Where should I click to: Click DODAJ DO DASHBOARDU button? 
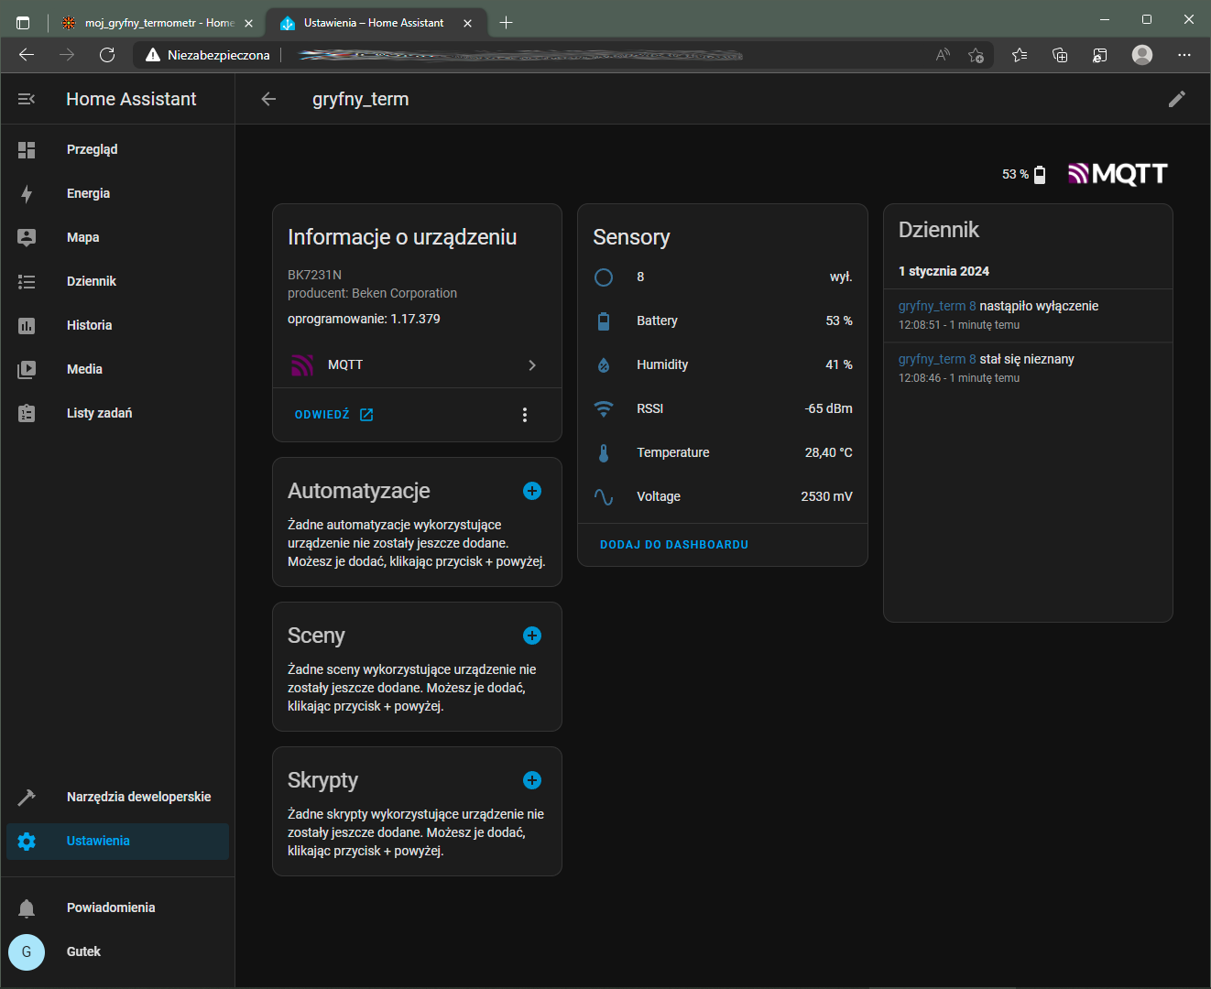coord(674,545)
